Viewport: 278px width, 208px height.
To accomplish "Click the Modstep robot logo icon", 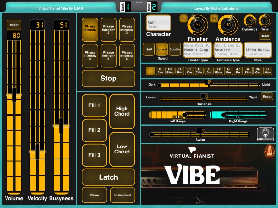I will 265,134.
